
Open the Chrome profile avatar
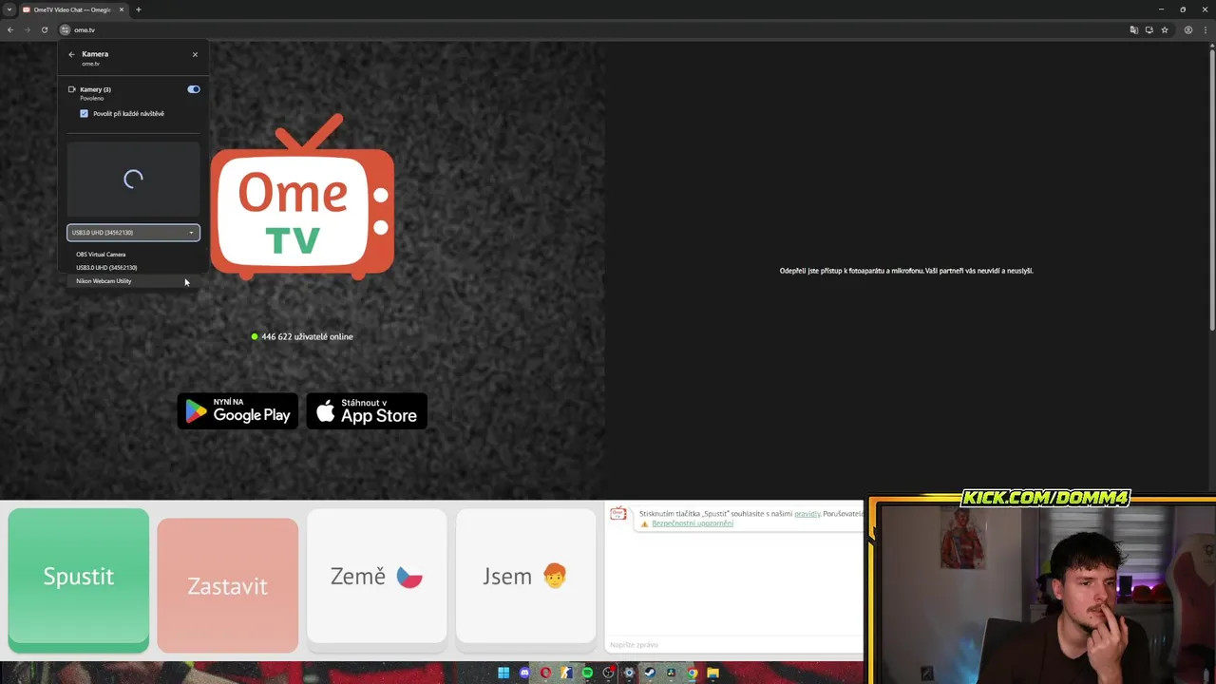tap(1187, 30)
